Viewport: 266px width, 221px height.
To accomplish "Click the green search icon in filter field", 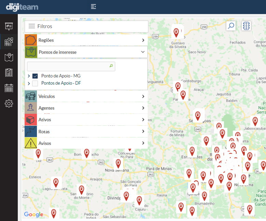I will click(111, 66).
